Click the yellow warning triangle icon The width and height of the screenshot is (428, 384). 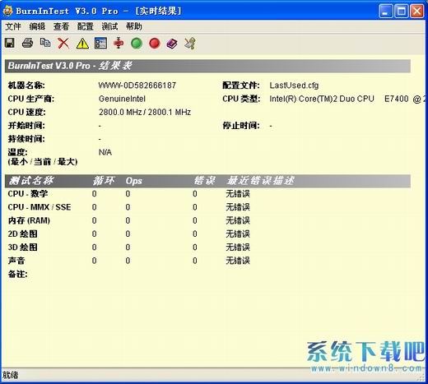point(82,44)
